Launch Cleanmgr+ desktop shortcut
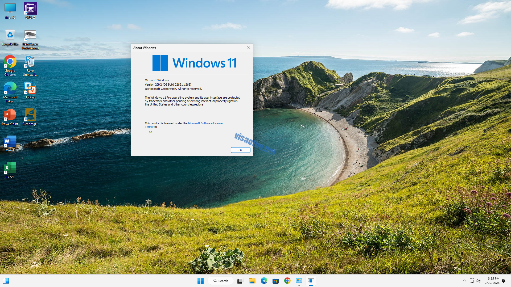Viewport: 511px width, 287px height. tap(30, 117)
